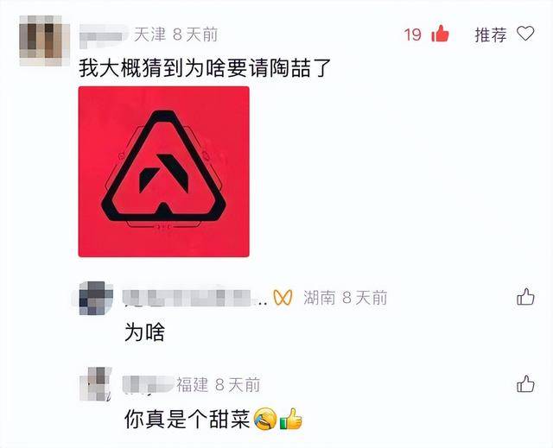
Task: Click the gold butterfly badge icon
Action: 283,298
